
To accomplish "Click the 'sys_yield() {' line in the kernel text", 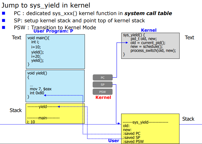I will [134, 35].
